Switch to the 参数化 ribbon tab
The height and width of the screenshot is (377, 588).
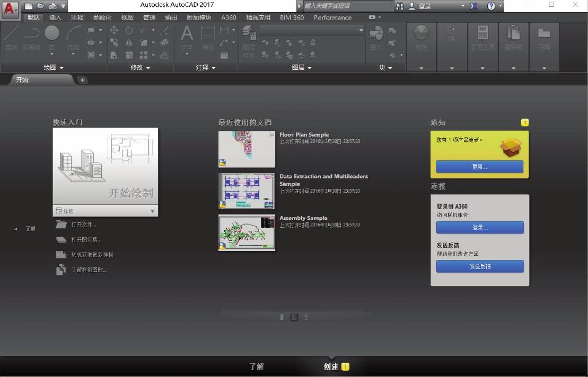coord(102,17)
